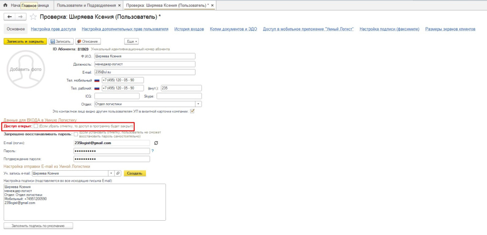Image resolution: width=487 pixels, height=235 pixels.
Task: Click the E-mail (логин) field
Action: tap(112, 143)
